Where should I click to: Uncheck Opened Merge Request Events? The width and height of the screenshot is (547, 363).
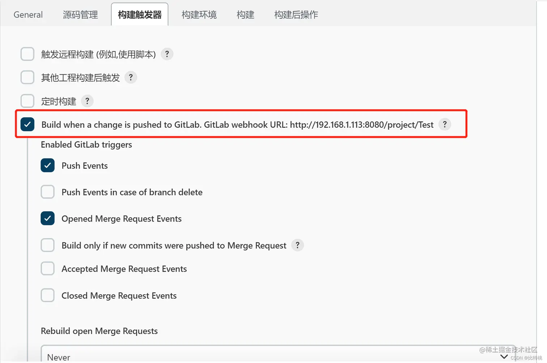click(x=48, y=218)
